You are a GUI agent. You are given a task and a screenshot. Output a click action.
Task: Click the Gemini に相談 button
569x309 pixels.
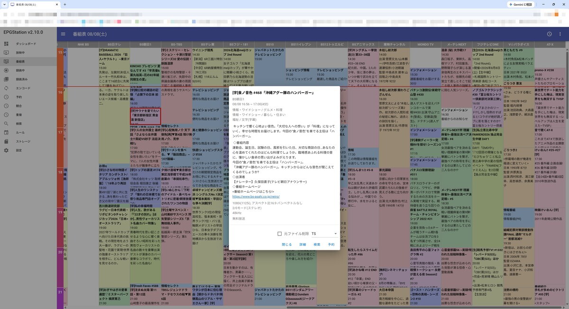click(520, 4)
